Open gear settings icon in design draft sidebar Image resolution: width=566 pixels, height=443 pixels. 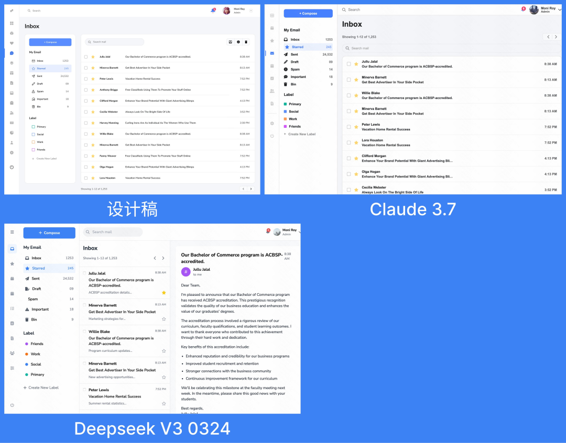click(x=12, y=152)
